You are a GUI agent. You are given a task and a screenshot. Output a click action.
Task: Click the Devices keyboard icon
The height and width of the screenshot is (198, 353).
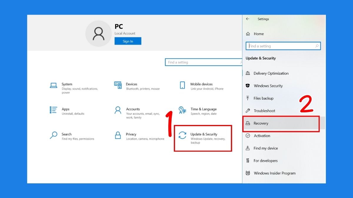pos(118,85)
